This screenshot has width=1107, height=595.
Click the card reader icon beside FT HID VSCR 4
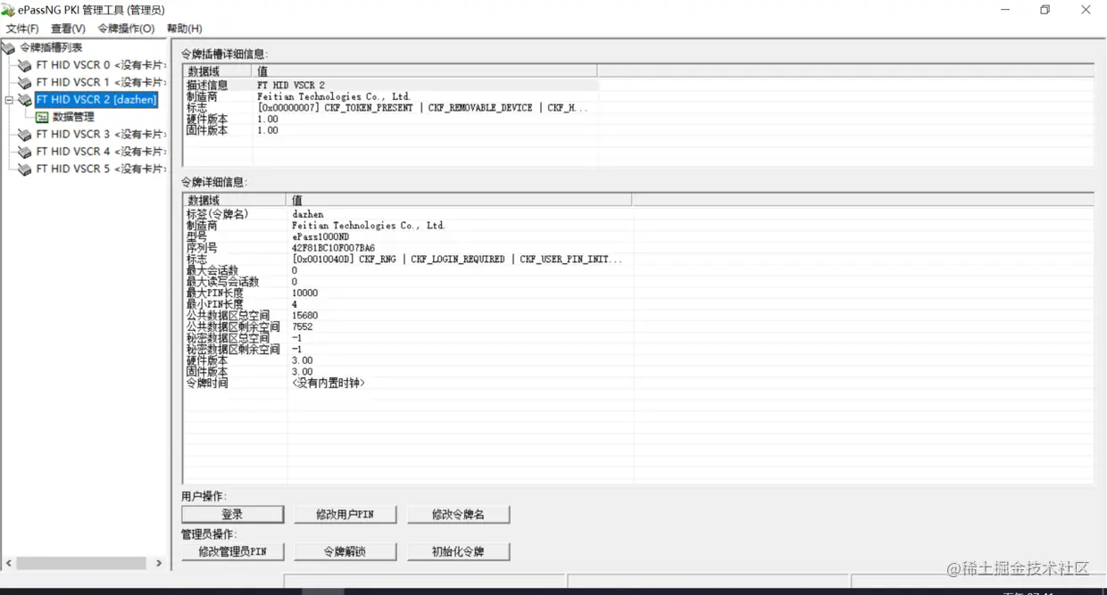pyautogui.click(x=25, y=152)
